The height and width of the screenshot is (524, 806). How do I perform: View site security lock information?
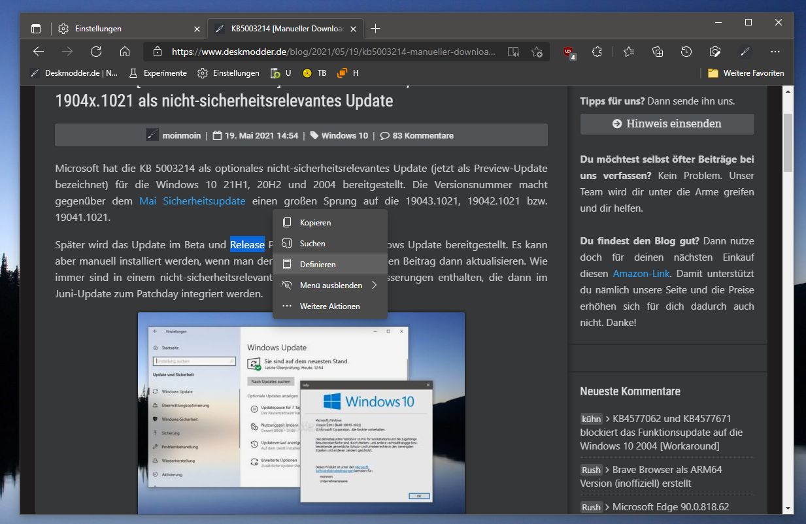point(157,52)
